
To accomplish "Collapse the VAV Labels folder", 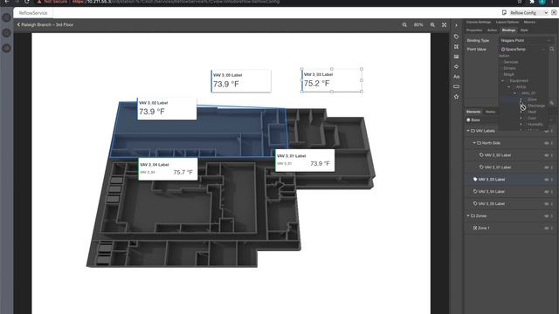I will point(468,131).
